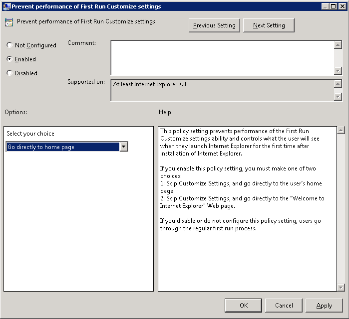Confirm with the OK button
349x319 pixels.
pyautogui.click(x=243, y=306)
